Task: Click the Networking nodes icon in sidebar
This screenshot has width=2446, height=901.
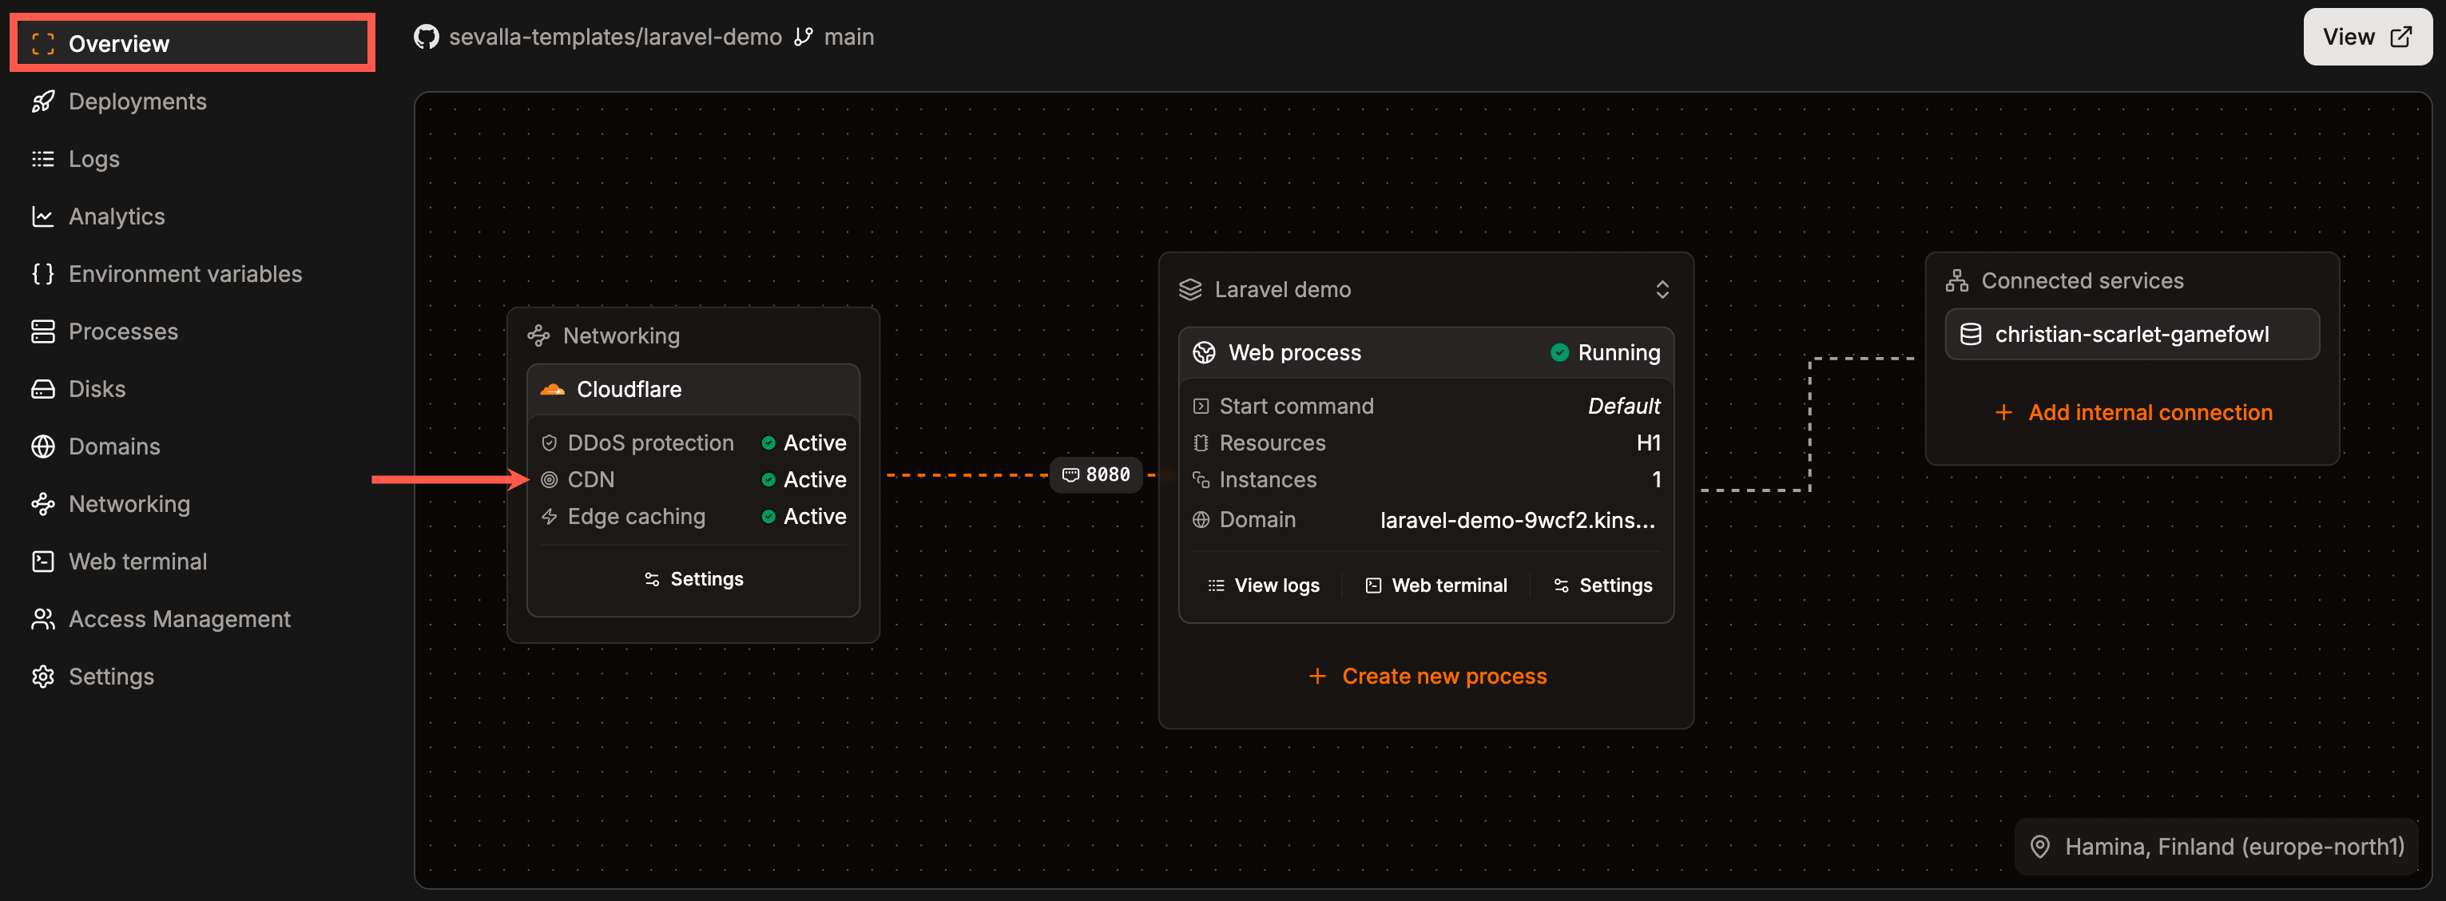Action: (x=42, y=503)
